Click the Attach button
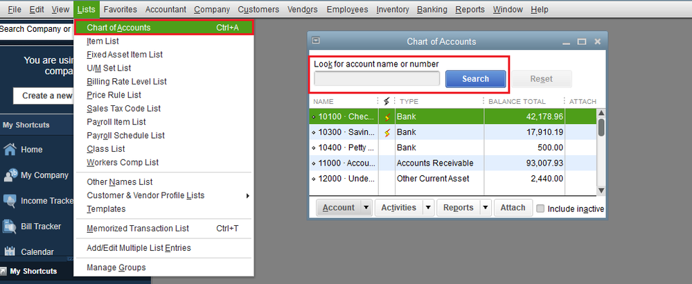The height and width of the screenshot is (284, 692). pos(513,208)
